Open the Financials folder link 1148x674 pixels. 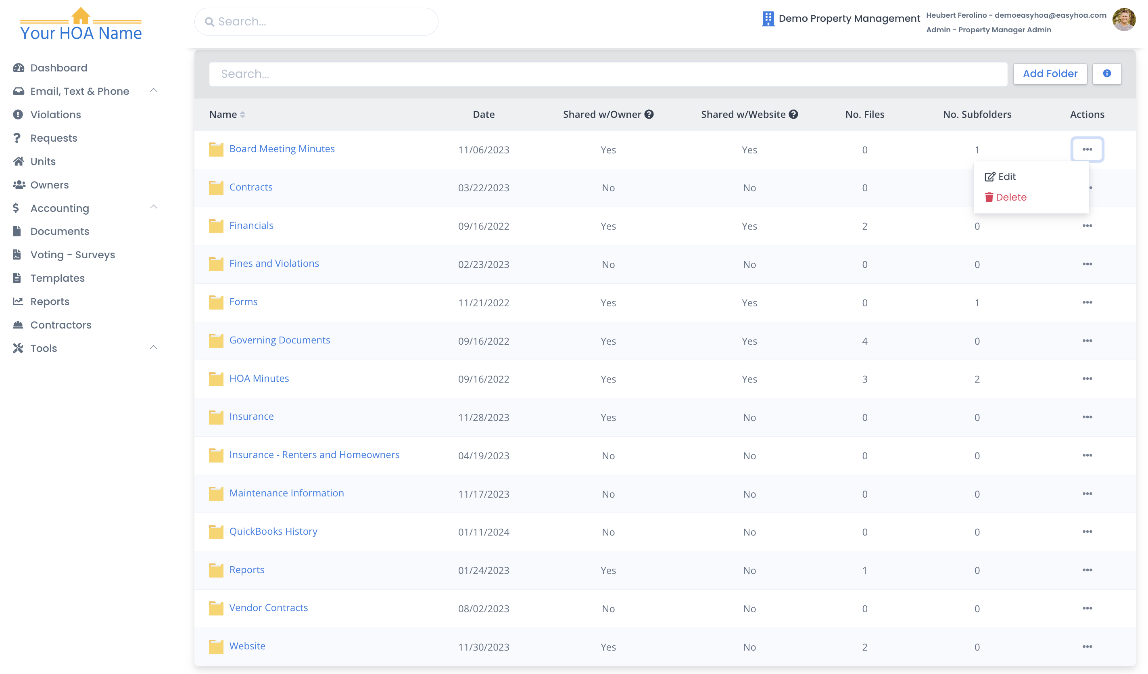[251, 225]
